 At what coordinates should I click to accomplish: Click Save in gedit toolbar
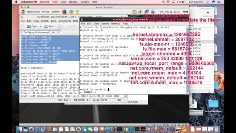point(49,26)
